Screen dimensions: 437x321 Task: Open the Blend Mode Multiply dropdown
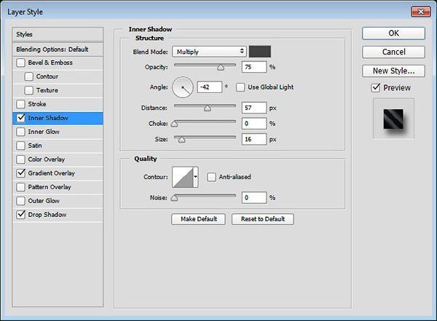(x=209, y=52)
